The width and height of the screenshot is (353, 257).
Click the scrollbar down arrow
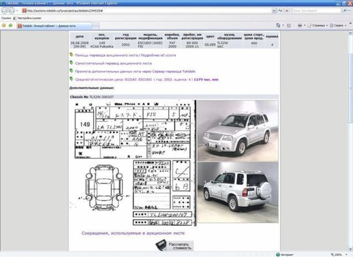click(351, 249)
